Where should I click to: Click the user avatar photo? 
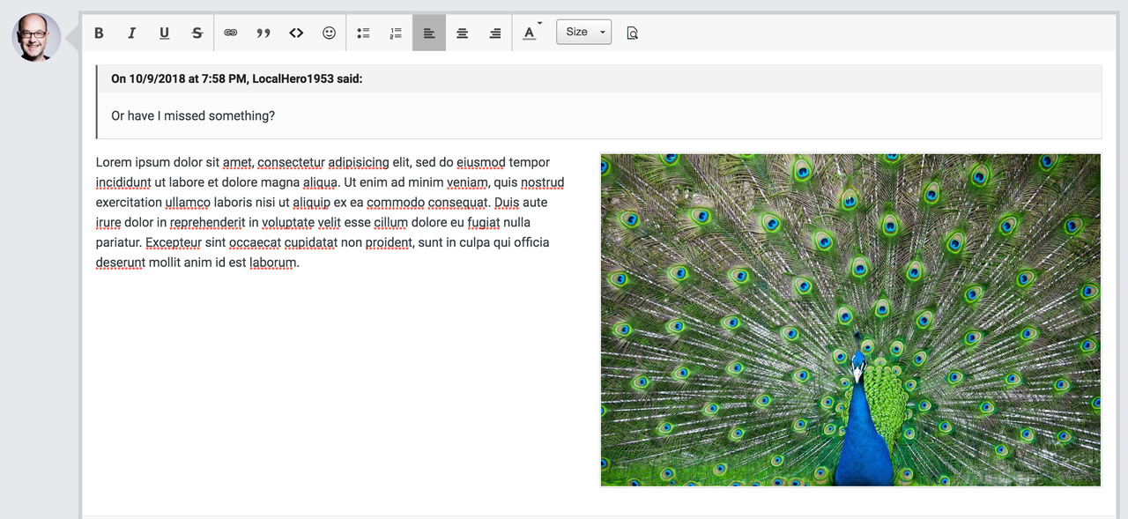36,37
